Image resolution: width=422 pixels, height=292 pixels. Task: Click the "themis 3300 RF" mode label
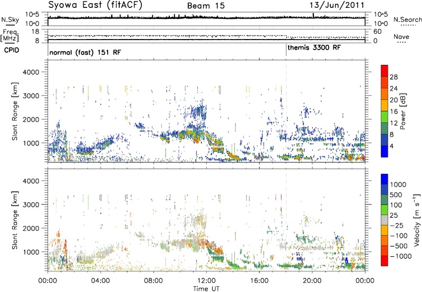coord(314,47)
